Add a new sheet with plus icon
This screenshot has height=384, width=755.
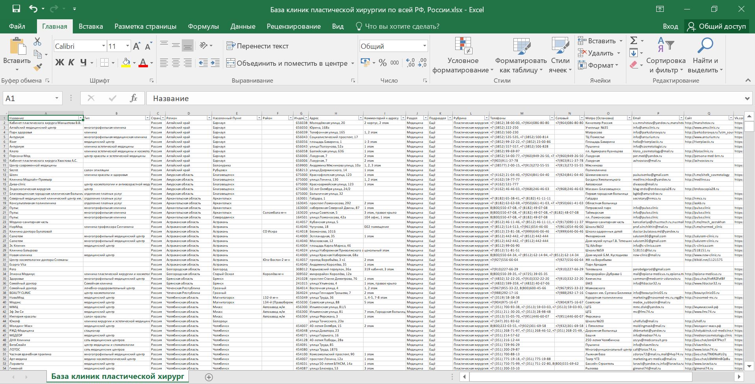(x=209, y=377)
